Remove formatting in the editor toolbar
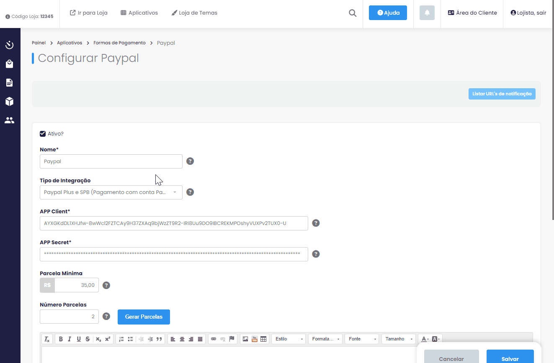This screenshot has height=363, width=554. [x=47, y=339]
